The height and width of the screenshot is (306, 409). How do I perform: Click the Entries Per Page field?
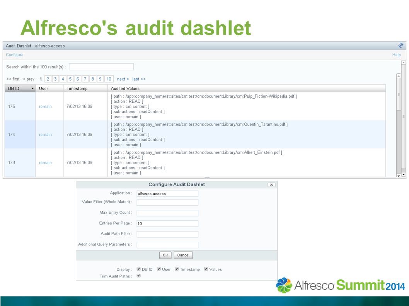(x=167, y=223)
